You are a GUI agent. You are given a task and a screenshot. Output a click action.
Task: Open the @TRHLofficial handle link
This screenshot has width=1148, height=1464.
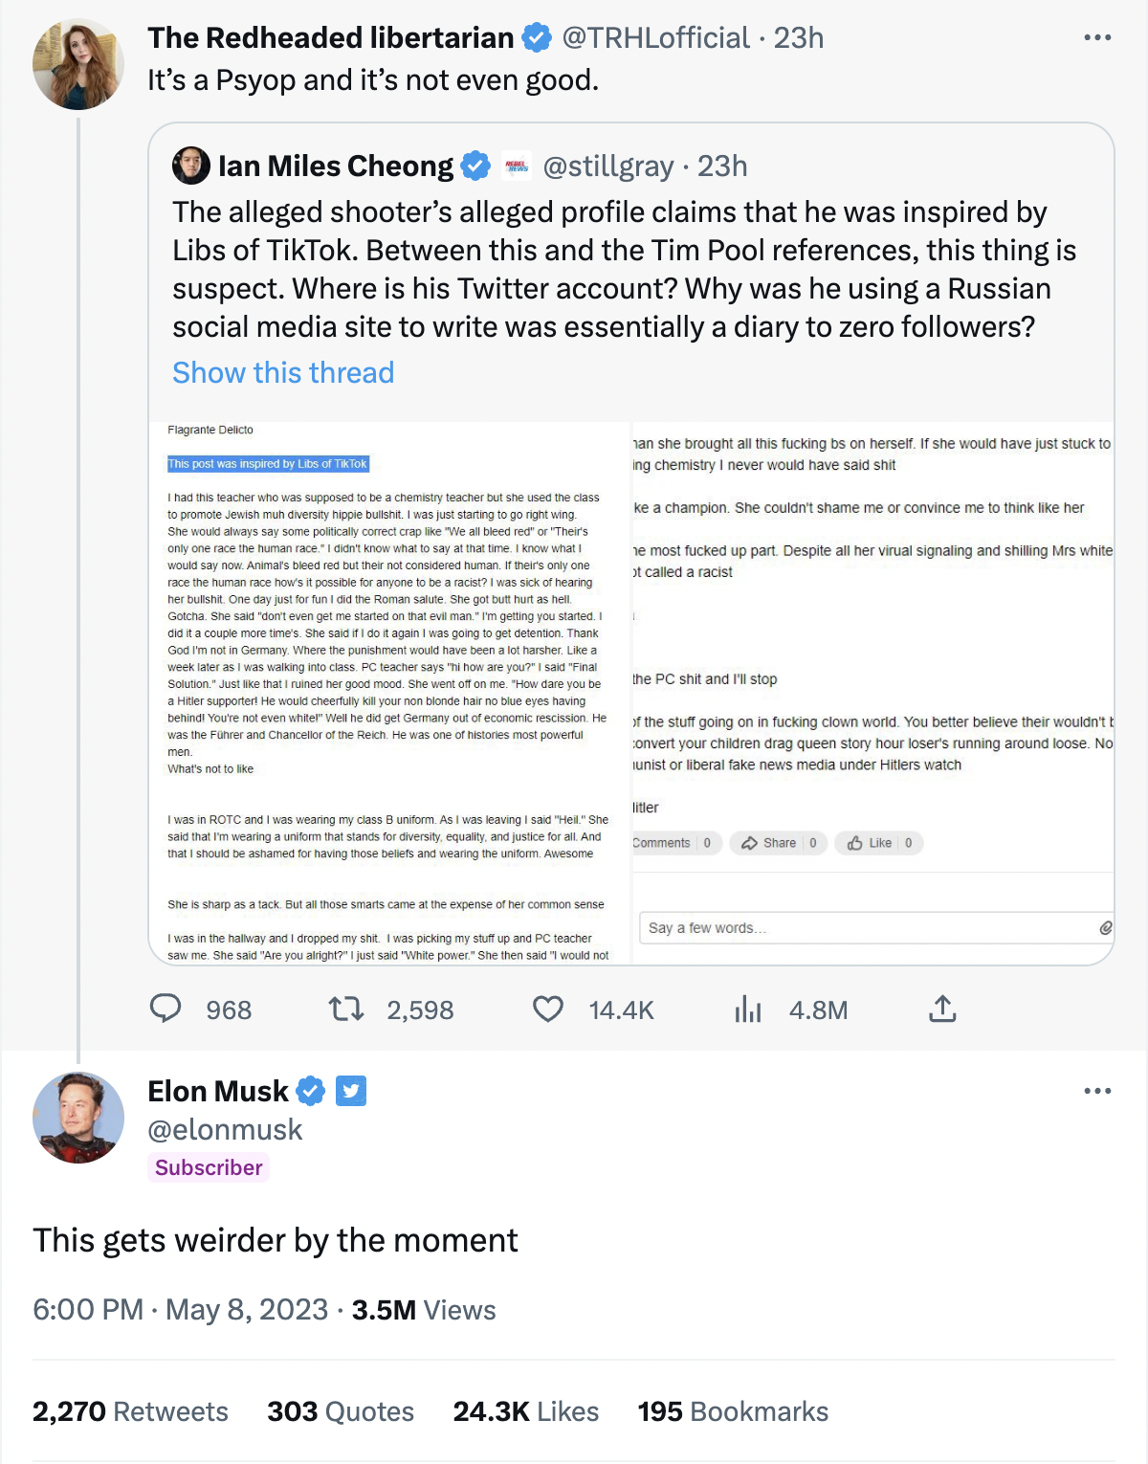(x=655, y=37)
